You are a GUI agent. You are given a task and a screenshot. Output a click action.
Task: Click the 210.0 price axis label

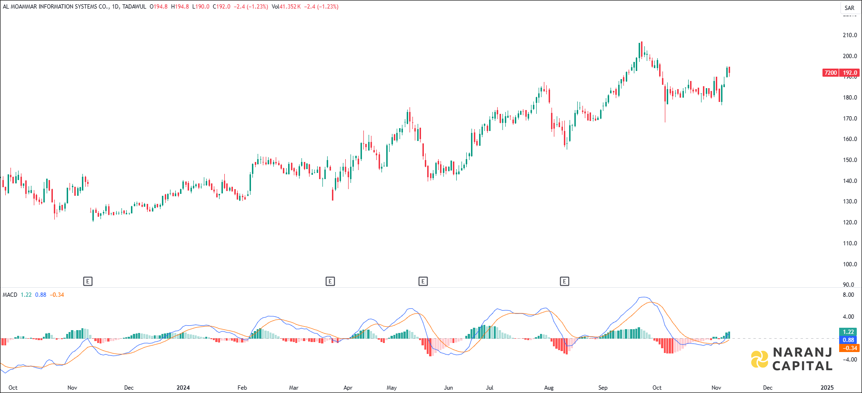click(850, 35)
